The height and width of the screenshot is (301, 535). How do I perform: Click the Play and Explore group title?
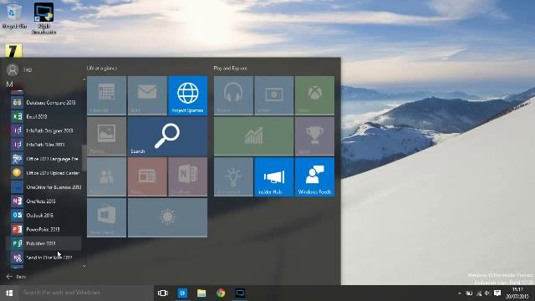pos(231,69)
